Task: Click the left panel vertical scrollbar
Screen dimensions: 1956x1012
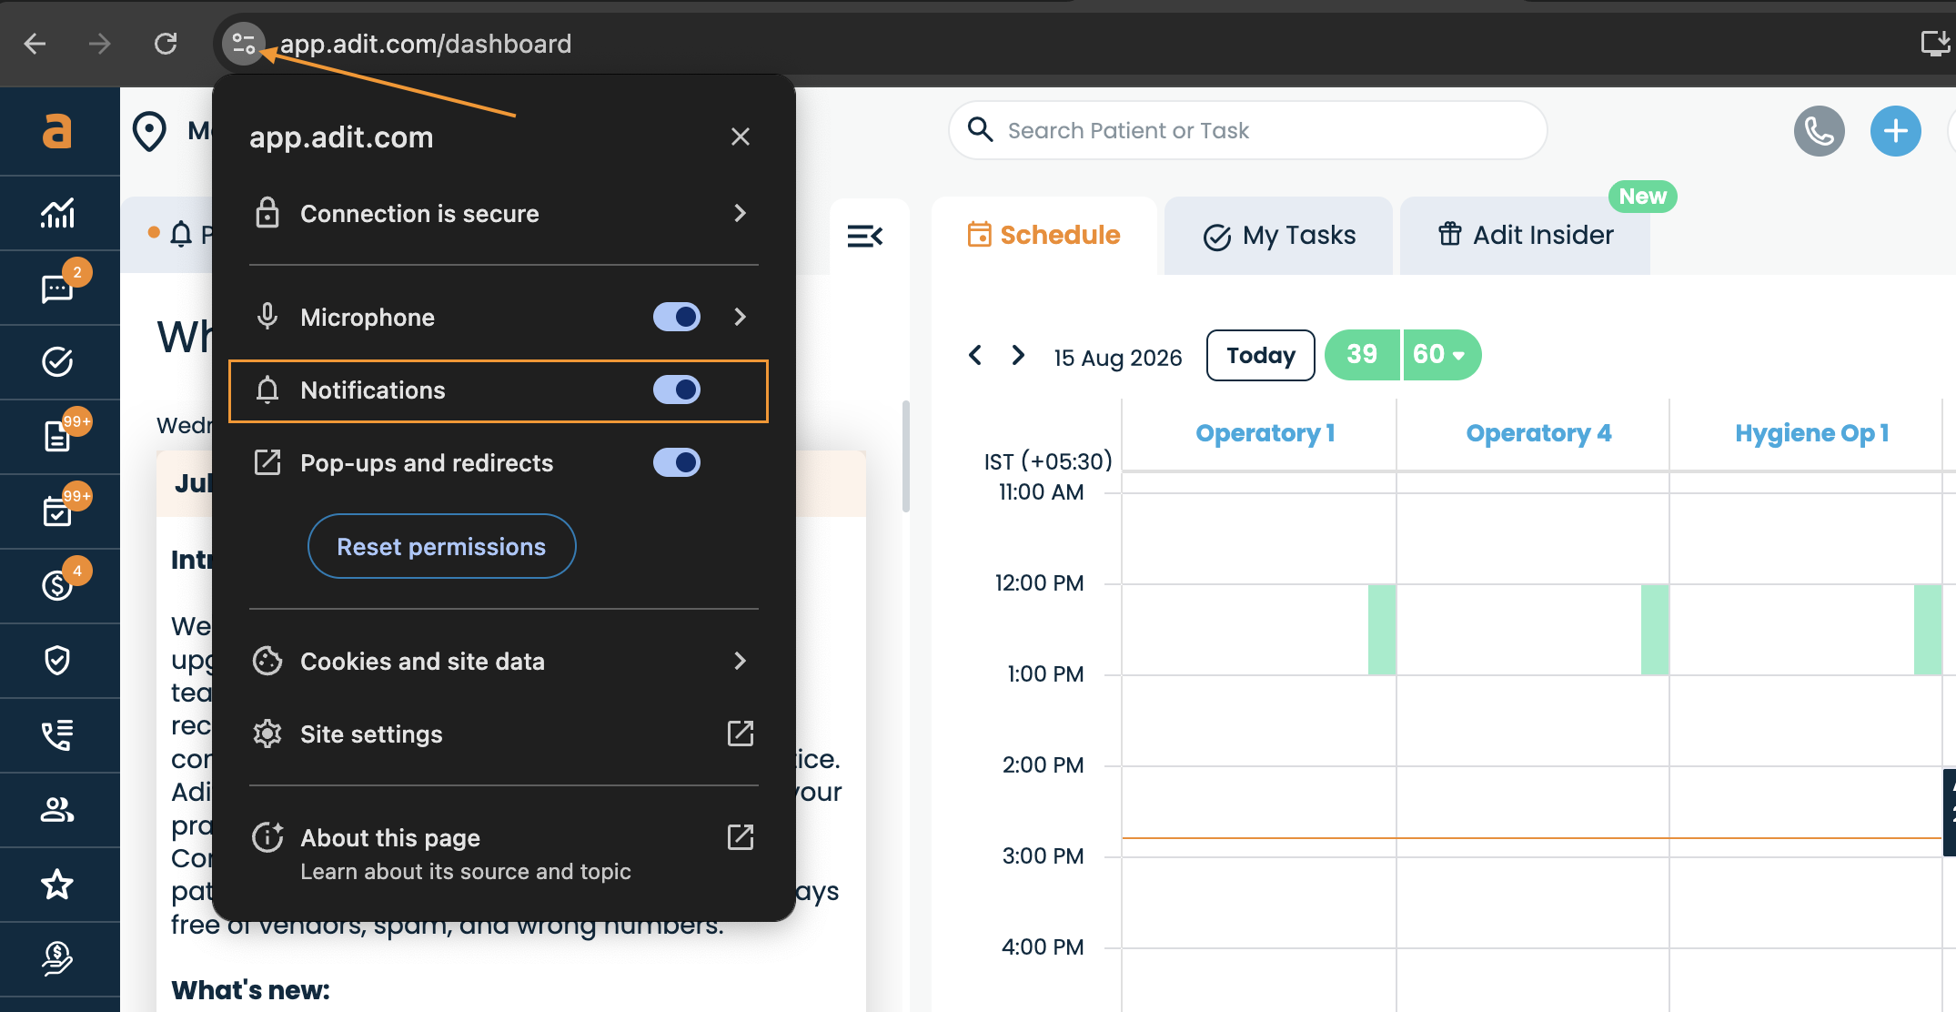Action: (905, 457)
